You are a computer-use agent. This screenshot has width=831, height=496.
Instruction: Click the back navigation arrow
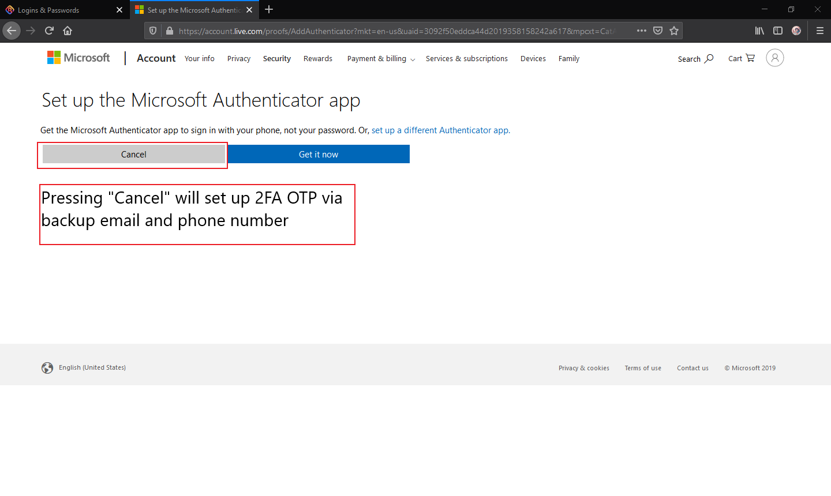(12, 31)
